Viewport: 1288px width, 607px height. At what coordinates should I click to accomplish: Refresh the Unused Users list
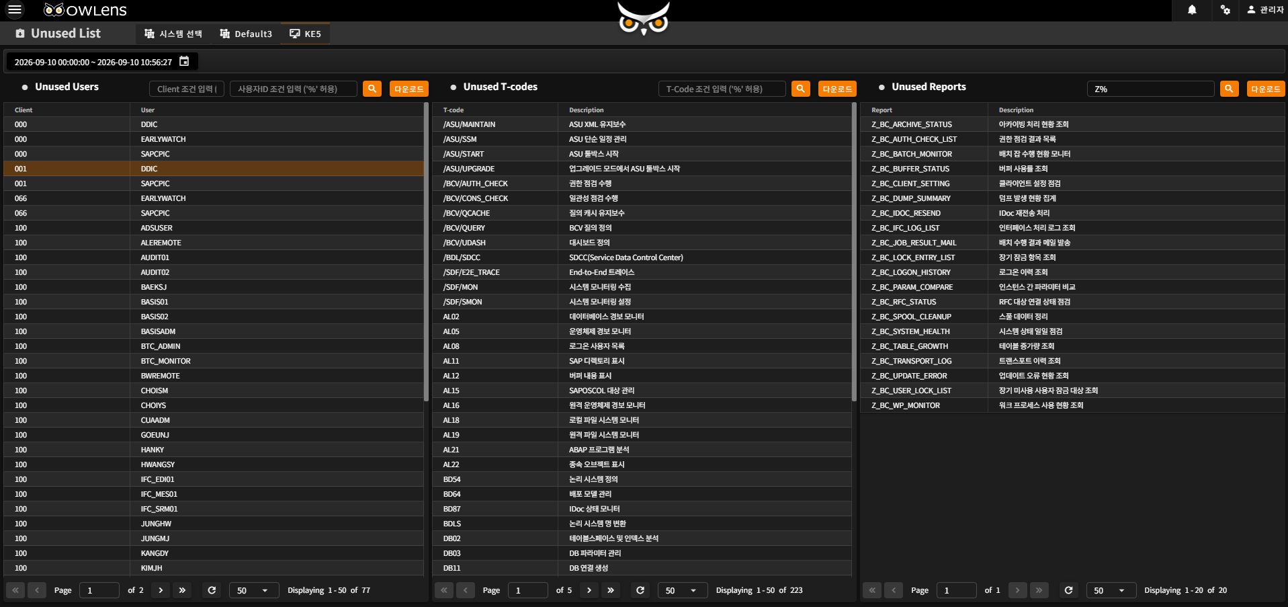point(212,590)
